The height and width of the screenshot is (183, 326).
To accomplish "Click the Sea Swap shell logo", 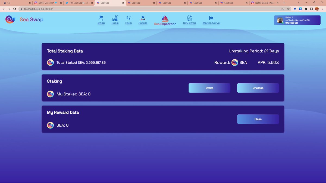I will point(10,19).
